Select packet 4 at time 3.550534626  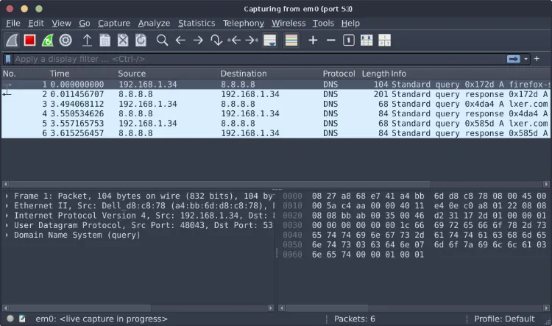click(275, 114)
